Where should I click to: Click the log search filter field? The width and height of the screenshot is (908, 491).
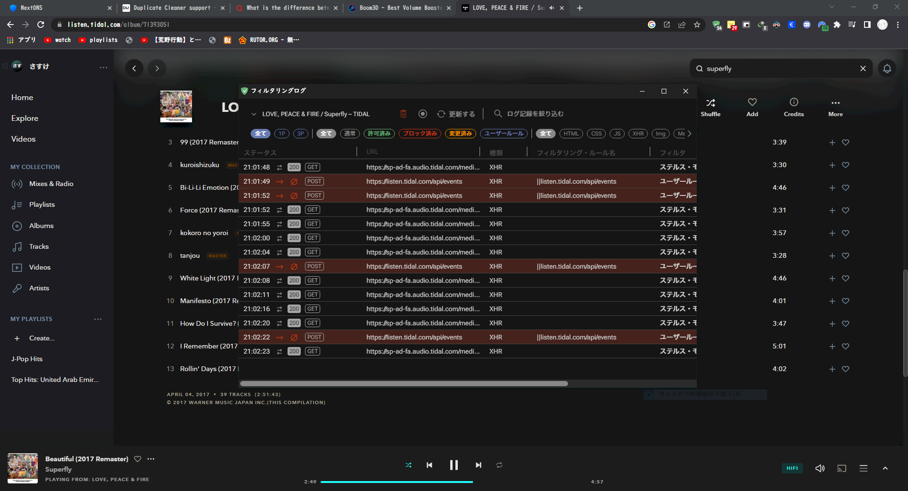(x=535, y=114)
